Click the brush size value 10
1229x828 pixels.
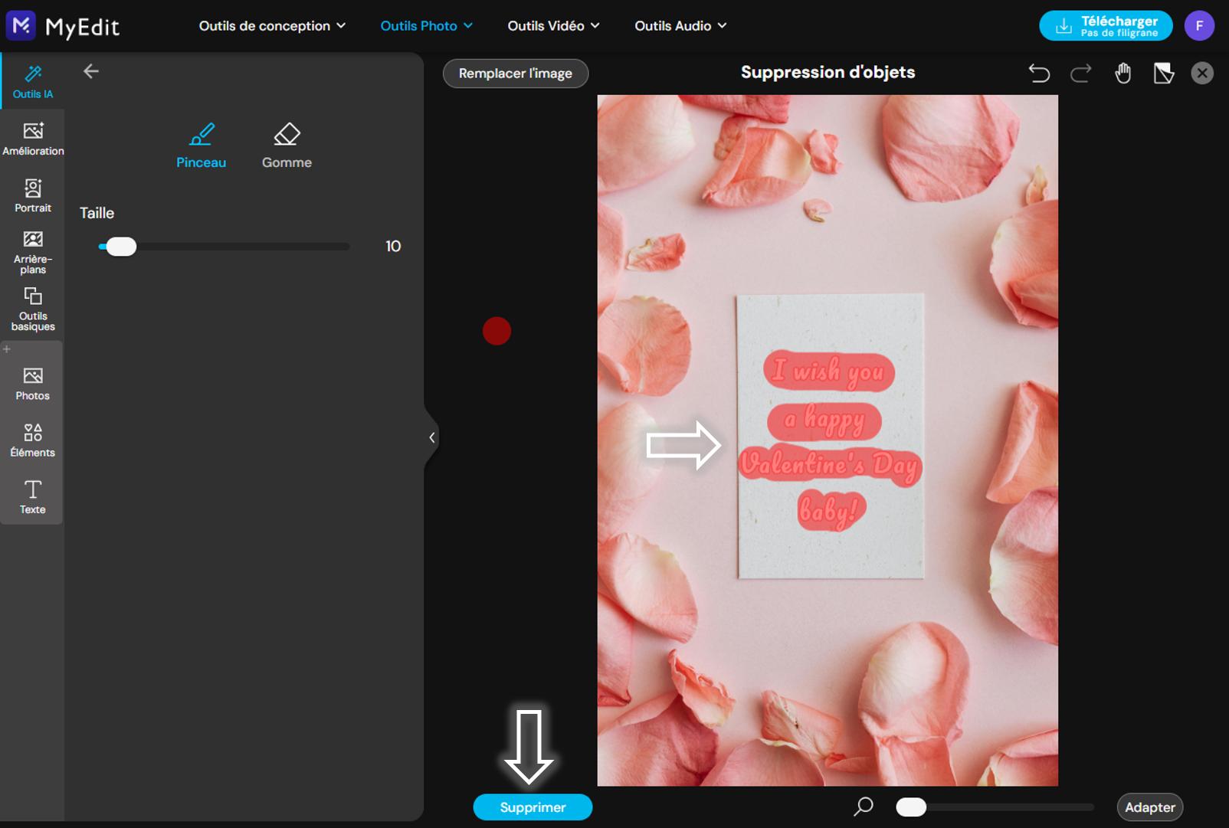pyautogui.click(x=393, y=246)
